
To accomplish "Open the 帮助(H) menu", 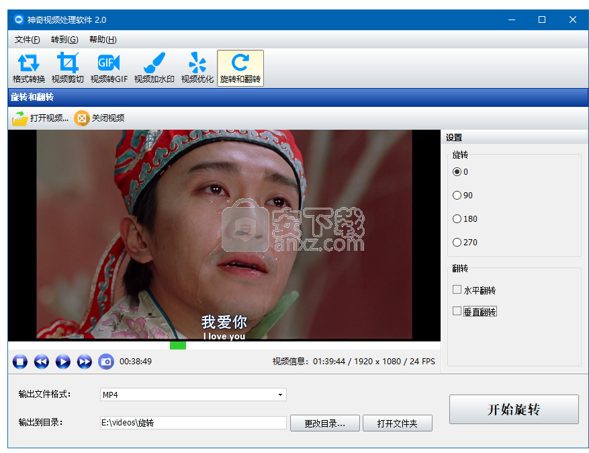I will pos(103,40).
